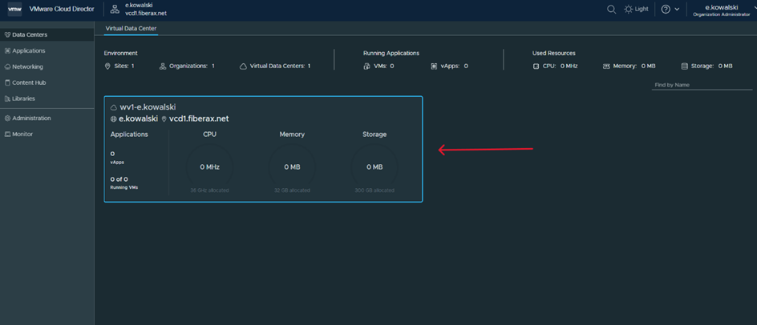The width and height of the screenshot is (757, 325).
Task: Click the vcd1.fiberax.net site link on card
Action: 198,118
